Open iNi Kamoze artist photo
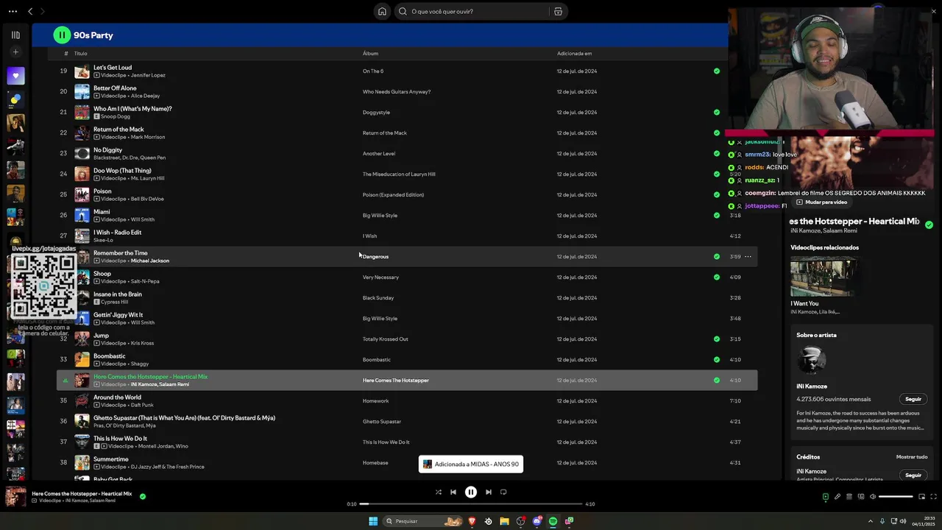942x530 pixels. pyautogui.click(x=811, y=361)
